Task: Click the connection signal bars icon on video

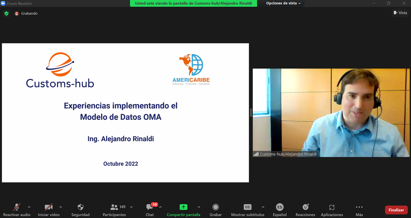Action: [256, 154]
